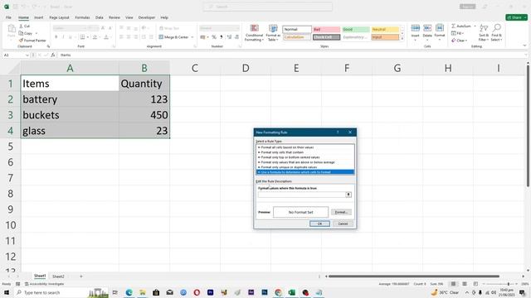Apply the Percent Style format

coord(214,37)
